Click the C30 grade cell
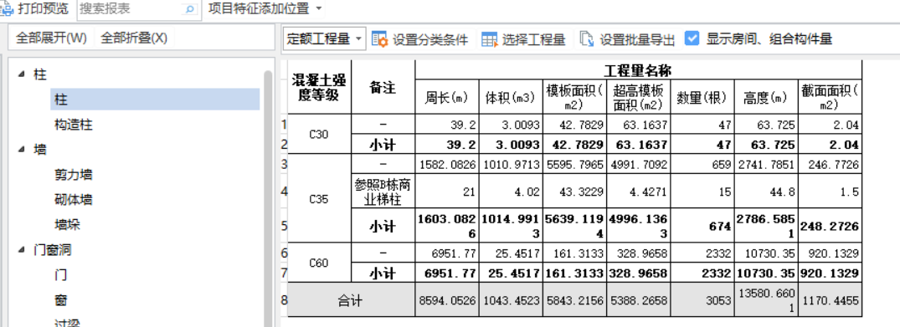Screen dimensions: 900x327 pyautogui.click(x=320, y=134)
